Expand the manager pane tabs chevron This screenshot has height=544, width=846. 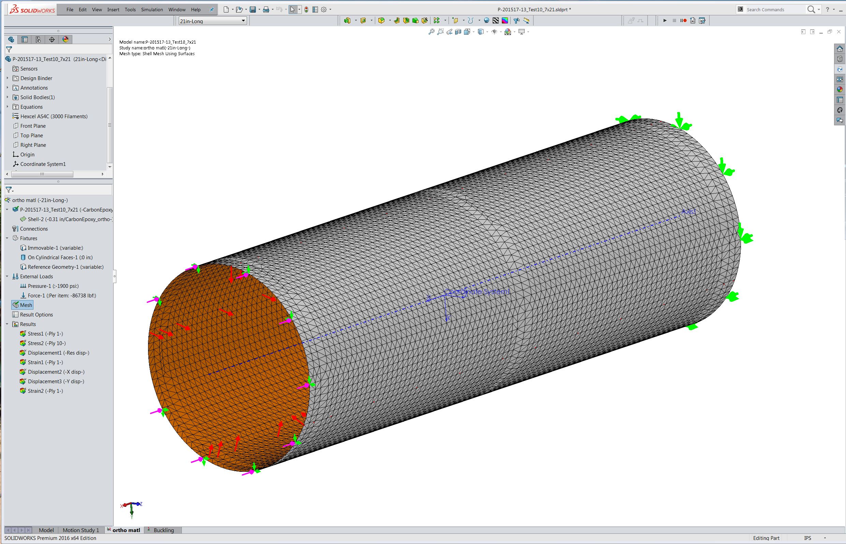110,39
